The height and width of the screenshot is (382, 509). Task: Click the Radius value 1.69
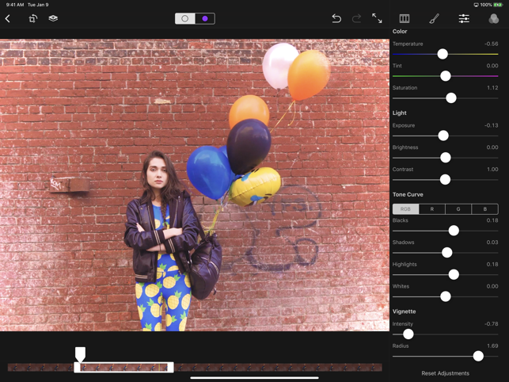coord(492,346)
